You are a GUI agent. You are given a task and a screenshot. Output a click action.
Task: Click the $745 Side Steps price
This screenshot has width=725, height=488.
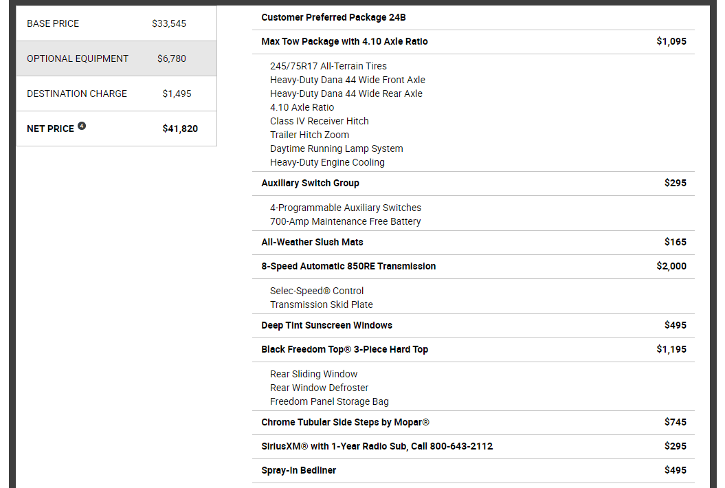[676, 422]
